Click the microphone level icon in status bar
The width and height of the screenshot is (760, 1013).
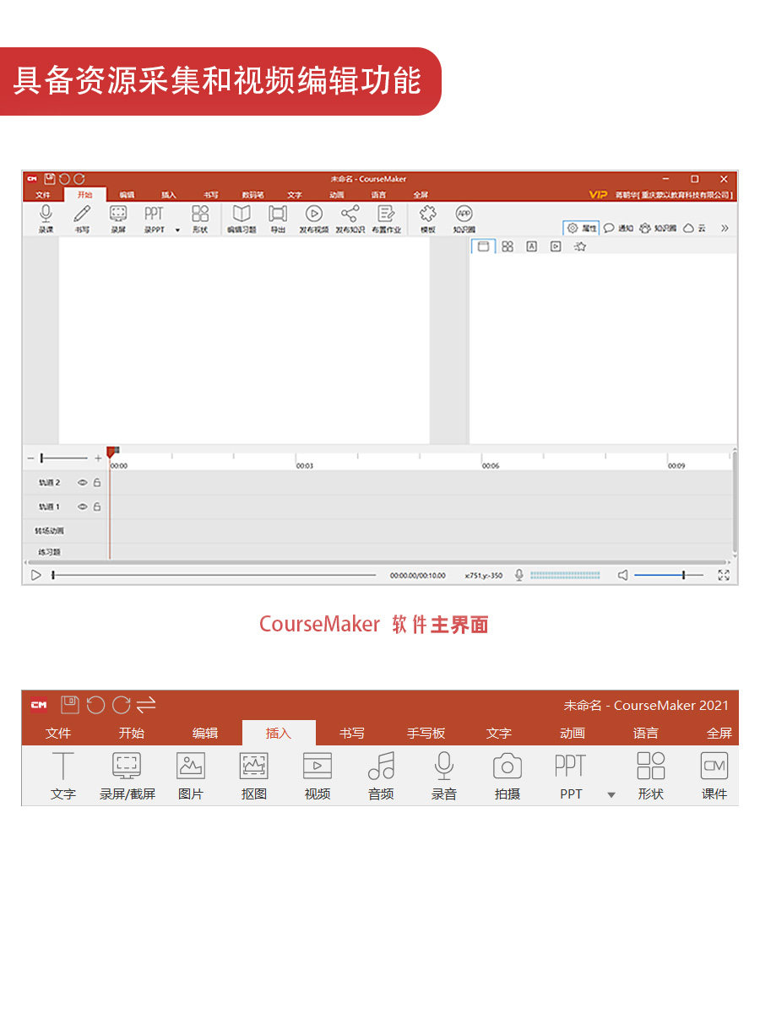click(519, 575)
